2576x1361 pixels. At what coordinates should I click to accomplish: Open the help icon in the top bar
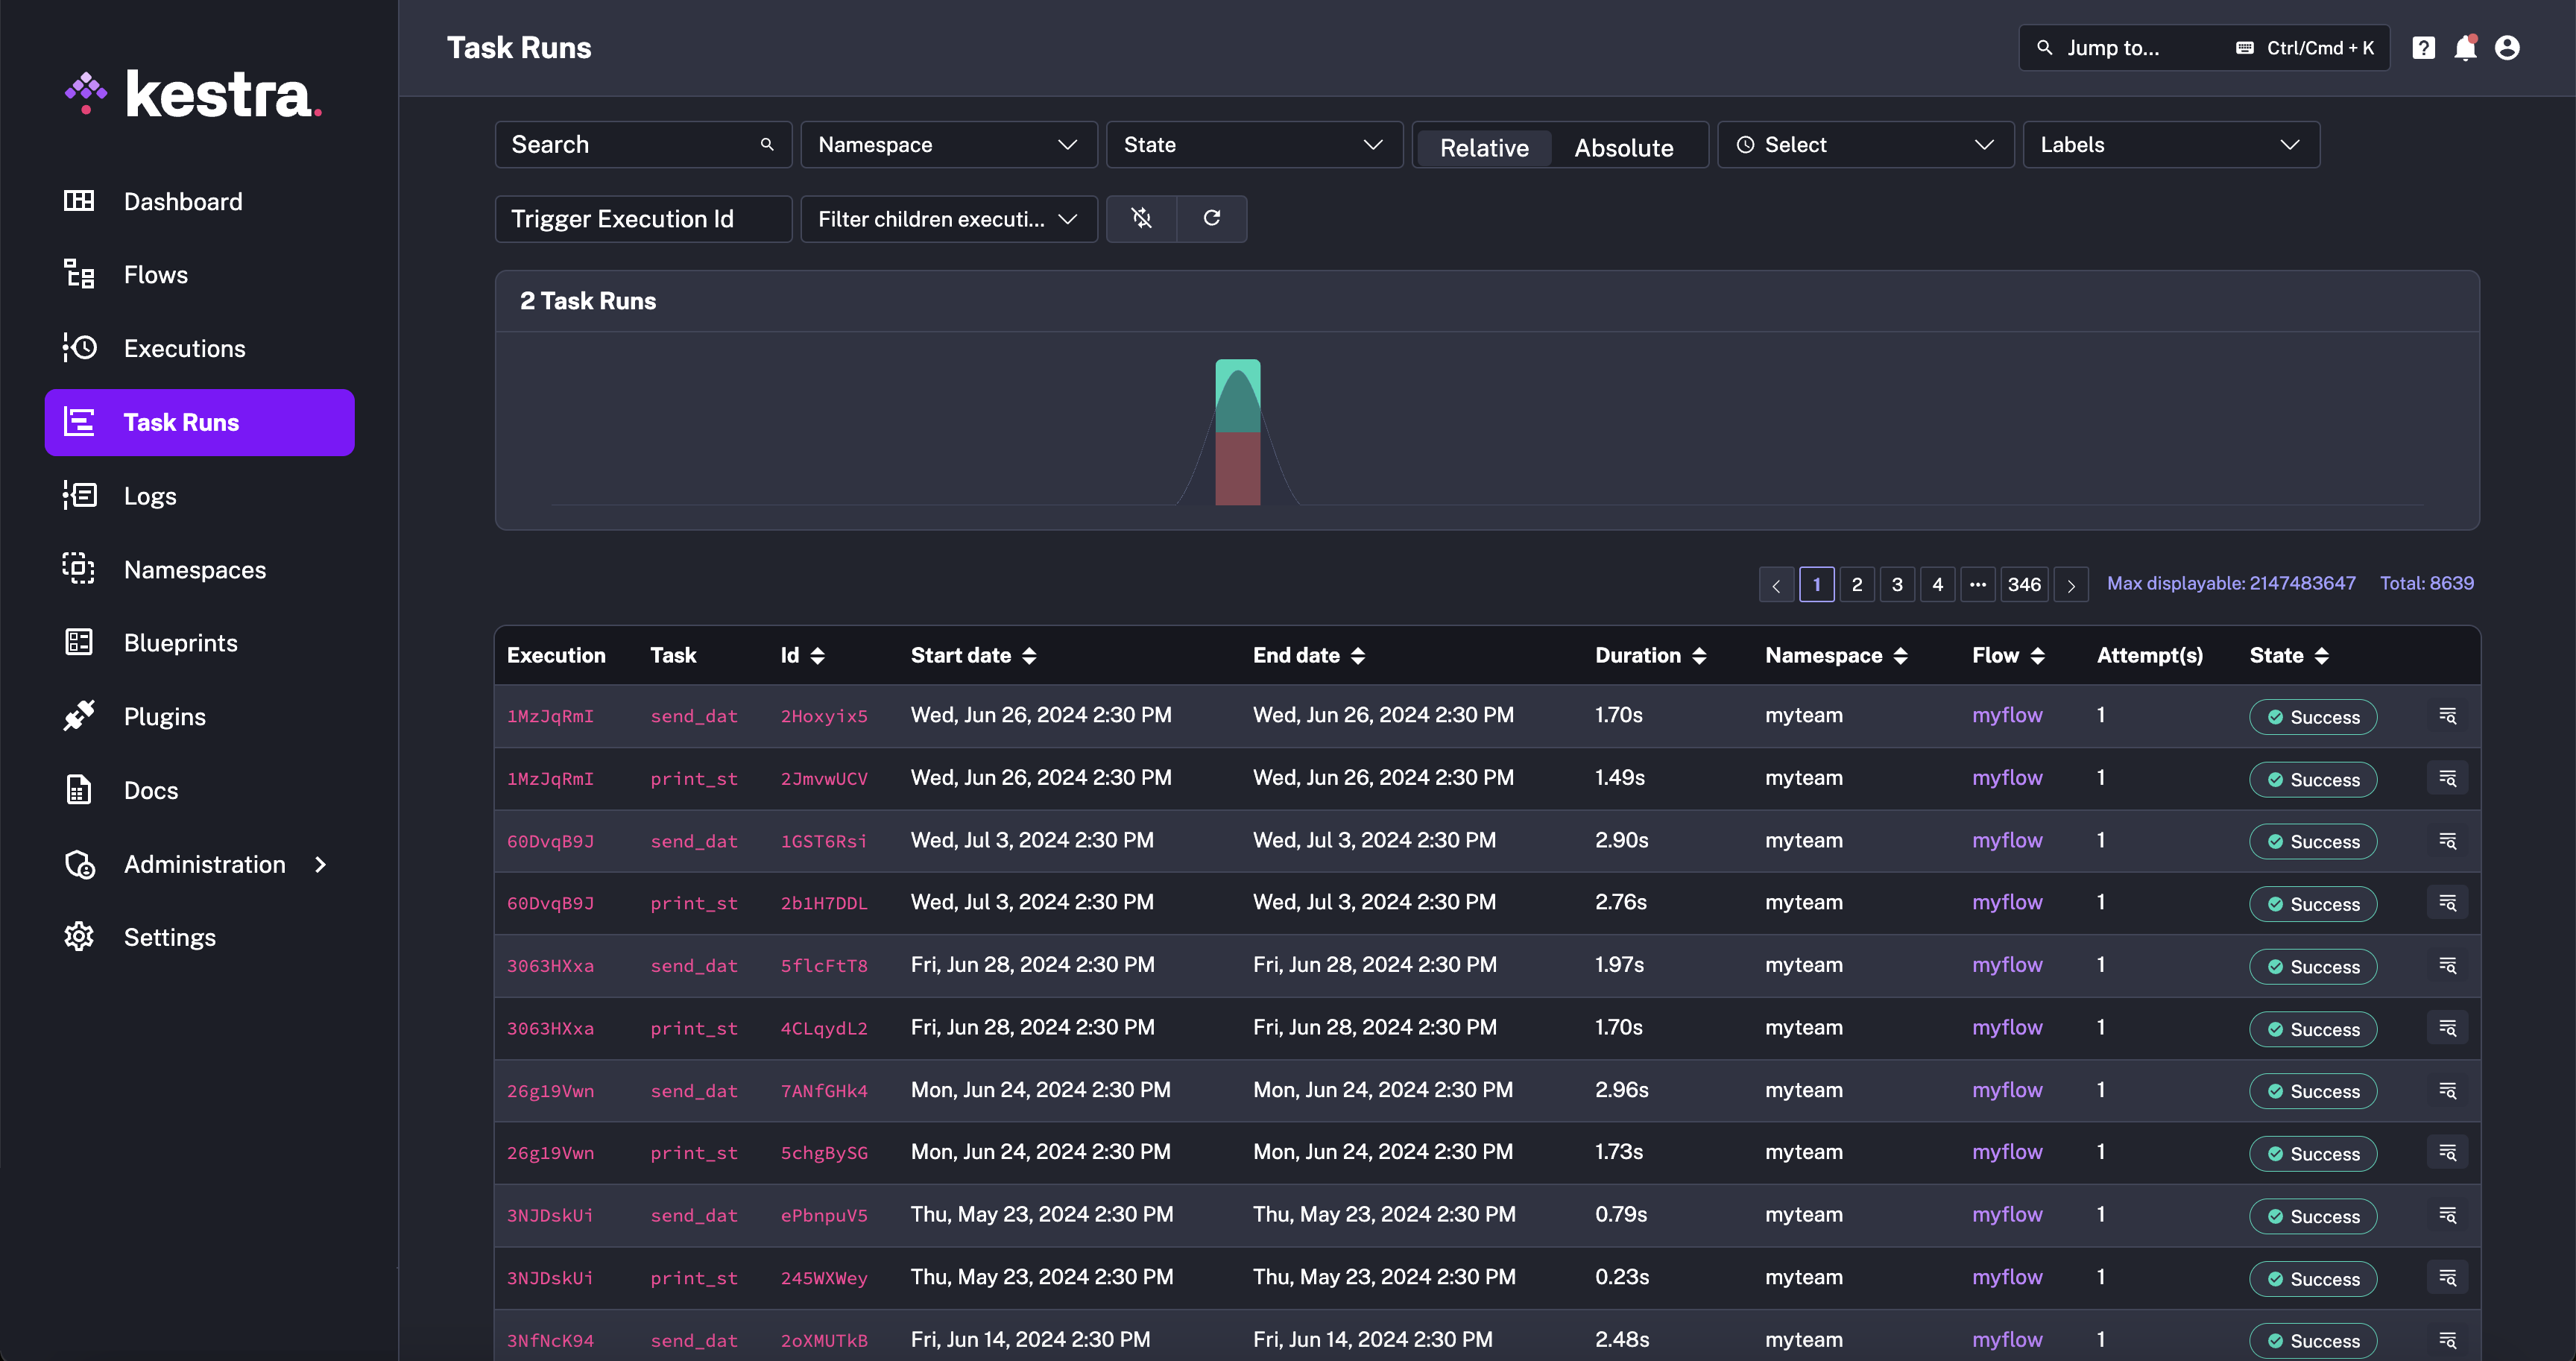tap(2424, 47)
